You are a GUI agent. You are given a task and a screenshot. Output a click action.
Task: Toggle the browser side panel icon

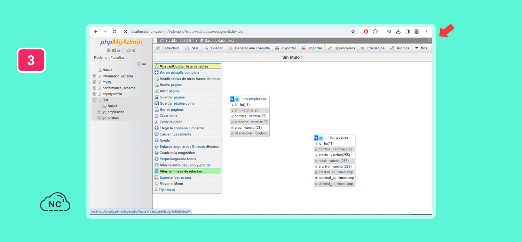pos(408,31)
